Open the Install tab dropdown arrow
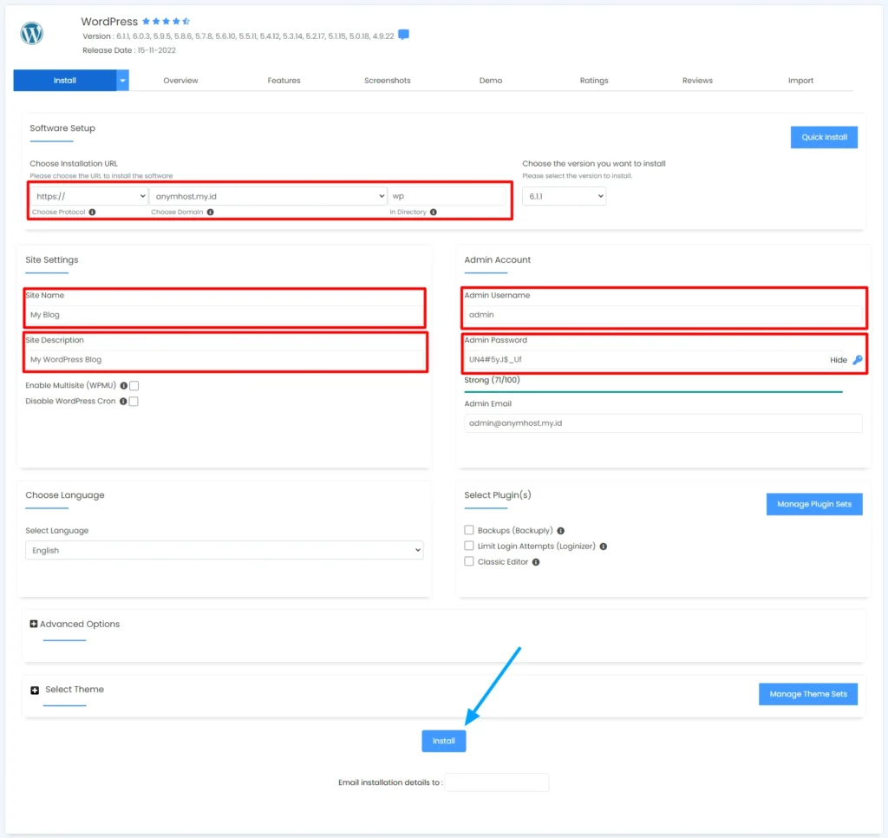 tap(122, 81)
